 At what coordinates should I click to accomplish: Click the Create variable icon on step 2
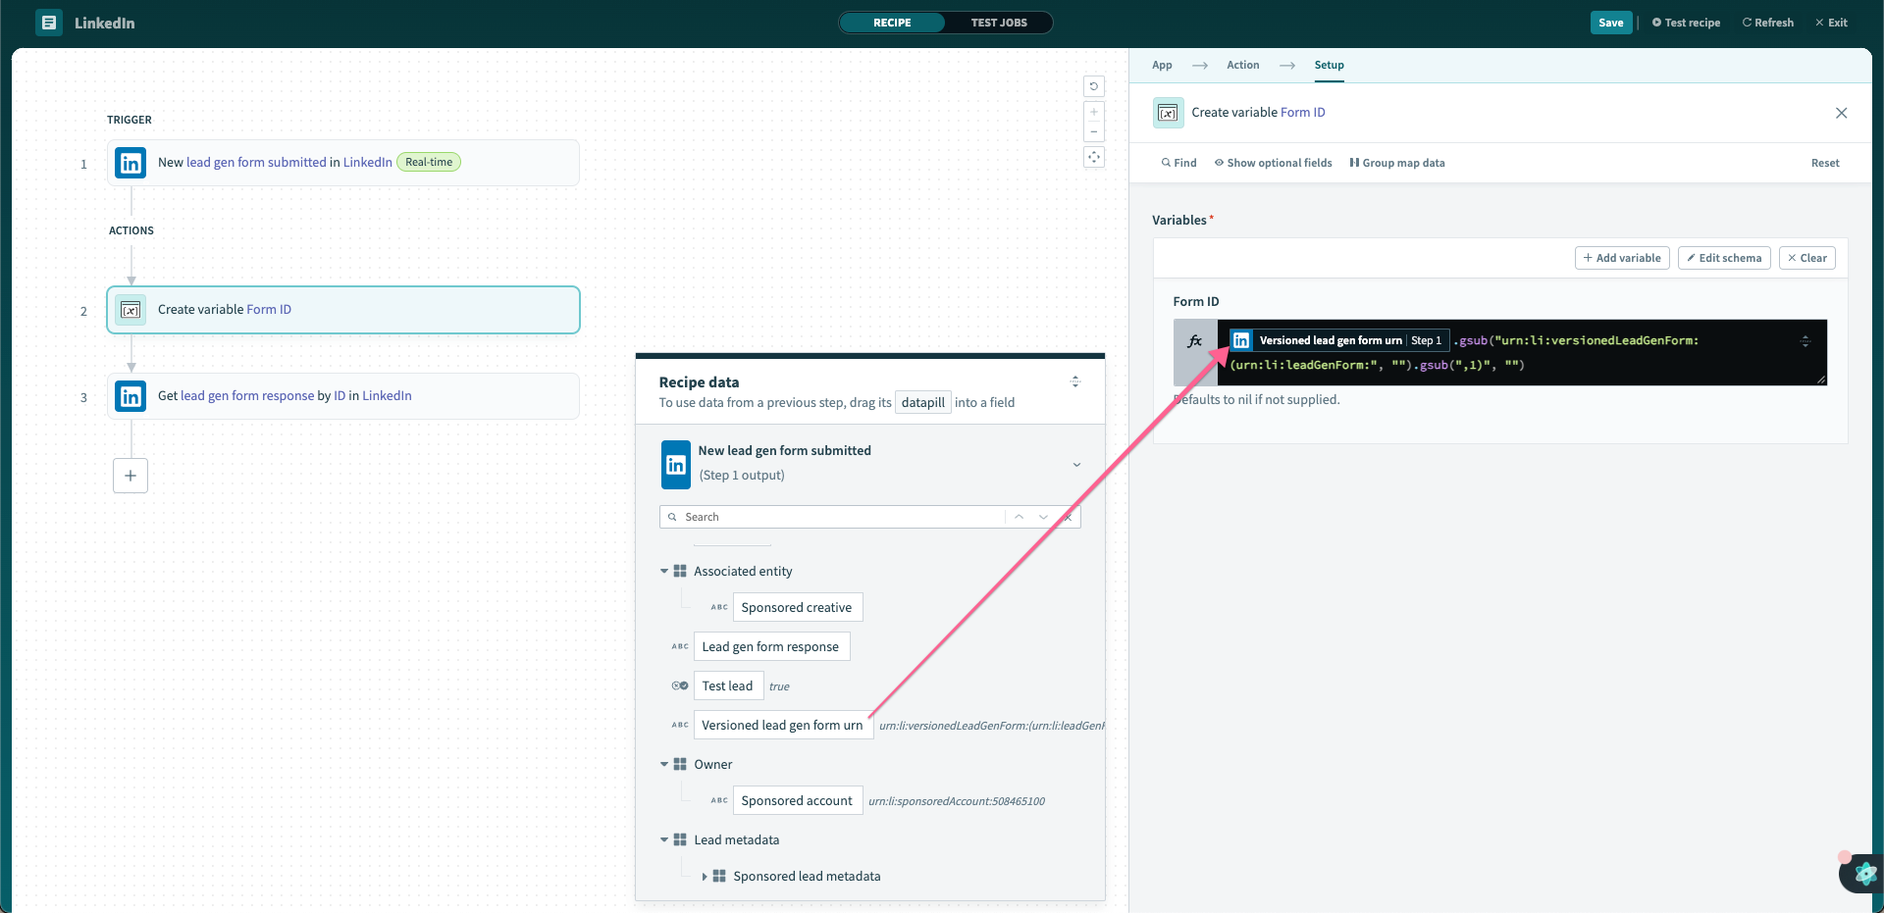tap(131, 310)
